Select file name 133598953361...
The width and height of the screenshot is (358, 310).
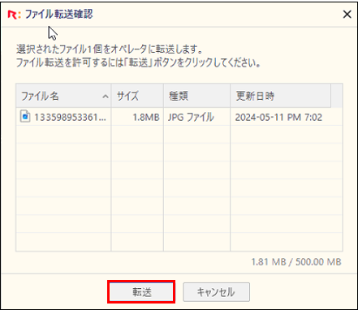coord(70,118)
